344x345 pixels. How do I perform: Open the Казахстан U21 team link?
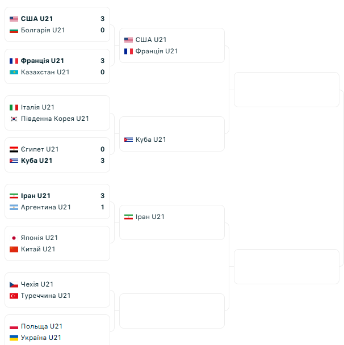(45, 72)
